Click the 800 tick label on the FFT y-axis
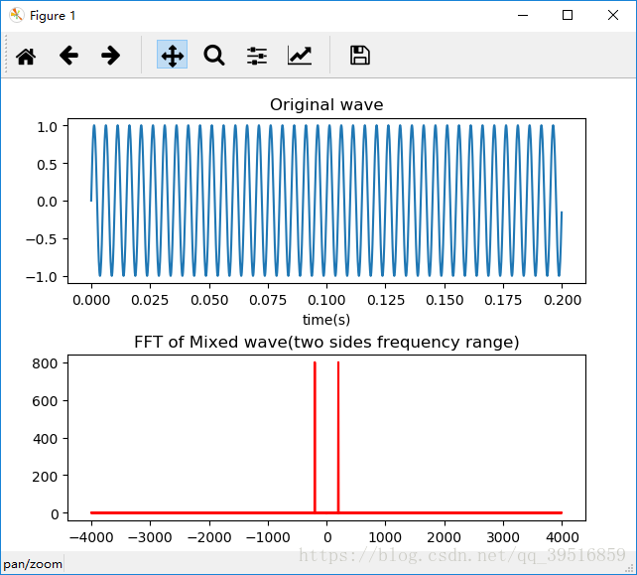The height and width of the screenshot is (575, 637). point(45,363)
